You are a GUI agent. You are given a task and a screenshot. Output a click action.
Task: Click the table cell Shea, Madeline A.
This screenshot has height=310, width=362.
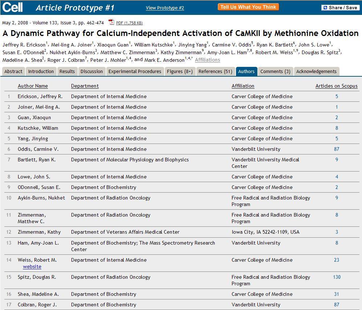click(x=38, y=294)
